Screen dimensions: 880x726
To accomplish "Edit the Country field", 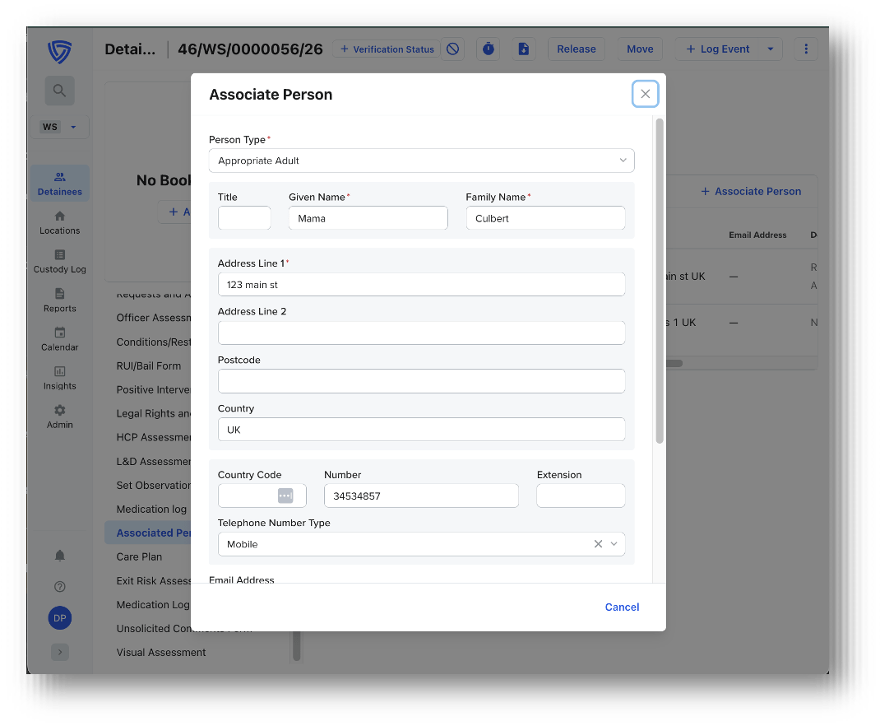I will point(421,430).
